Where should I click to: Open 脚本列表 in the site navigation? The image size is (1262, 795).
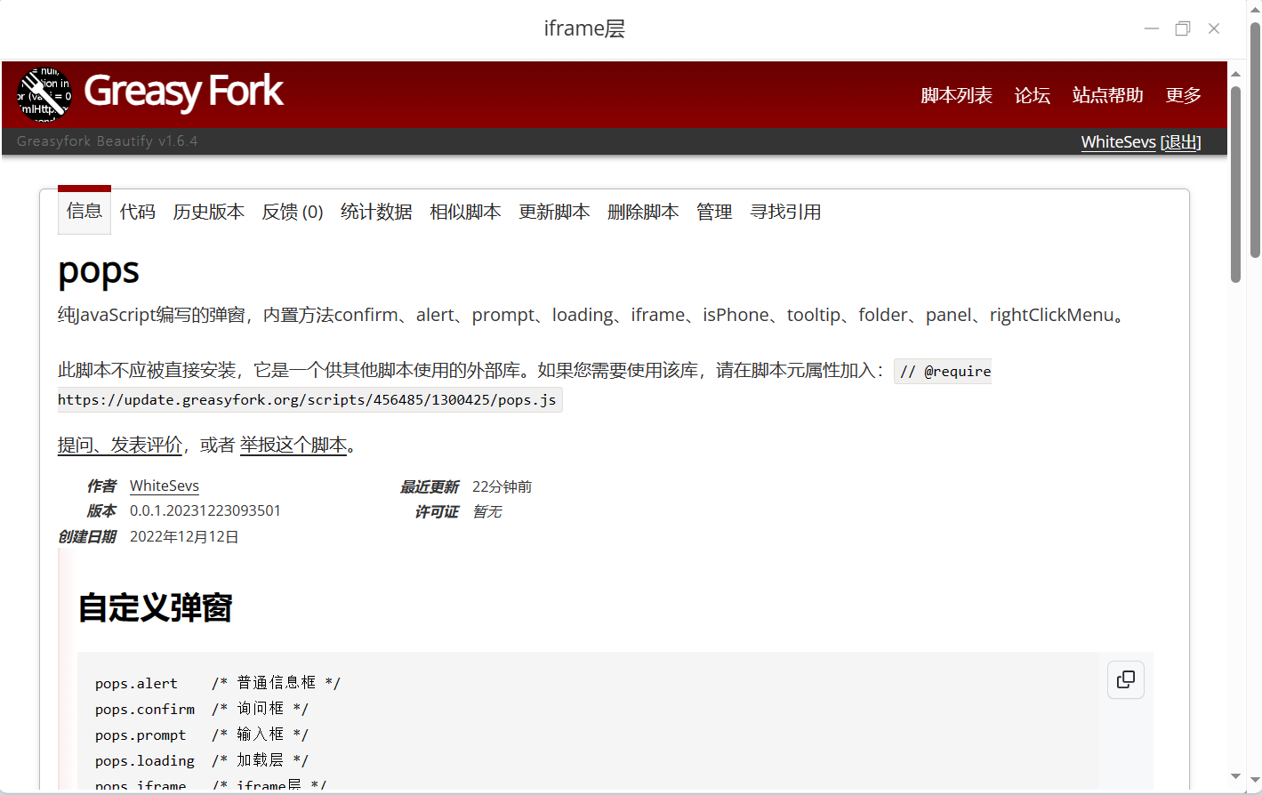point(956,95)
